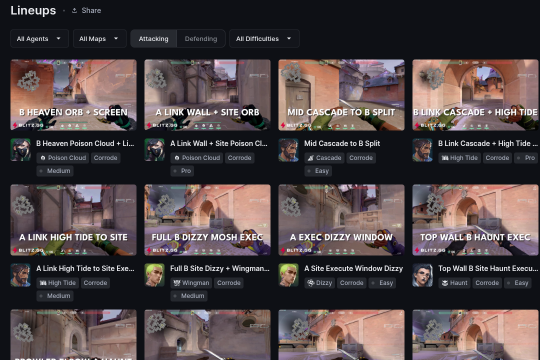The height and width of the screenshot is (360, 540).
Task: Open A Site Execute Window Dizzy title
Action: (353, 268)
